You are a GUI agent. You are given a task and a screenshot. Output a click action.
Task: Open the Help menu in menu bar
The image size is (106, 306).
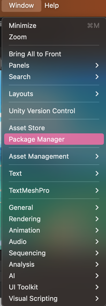pyautogui.click(x=51, y=5)
